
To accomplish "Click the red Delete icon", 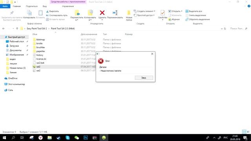I will (x=102, y=13).
